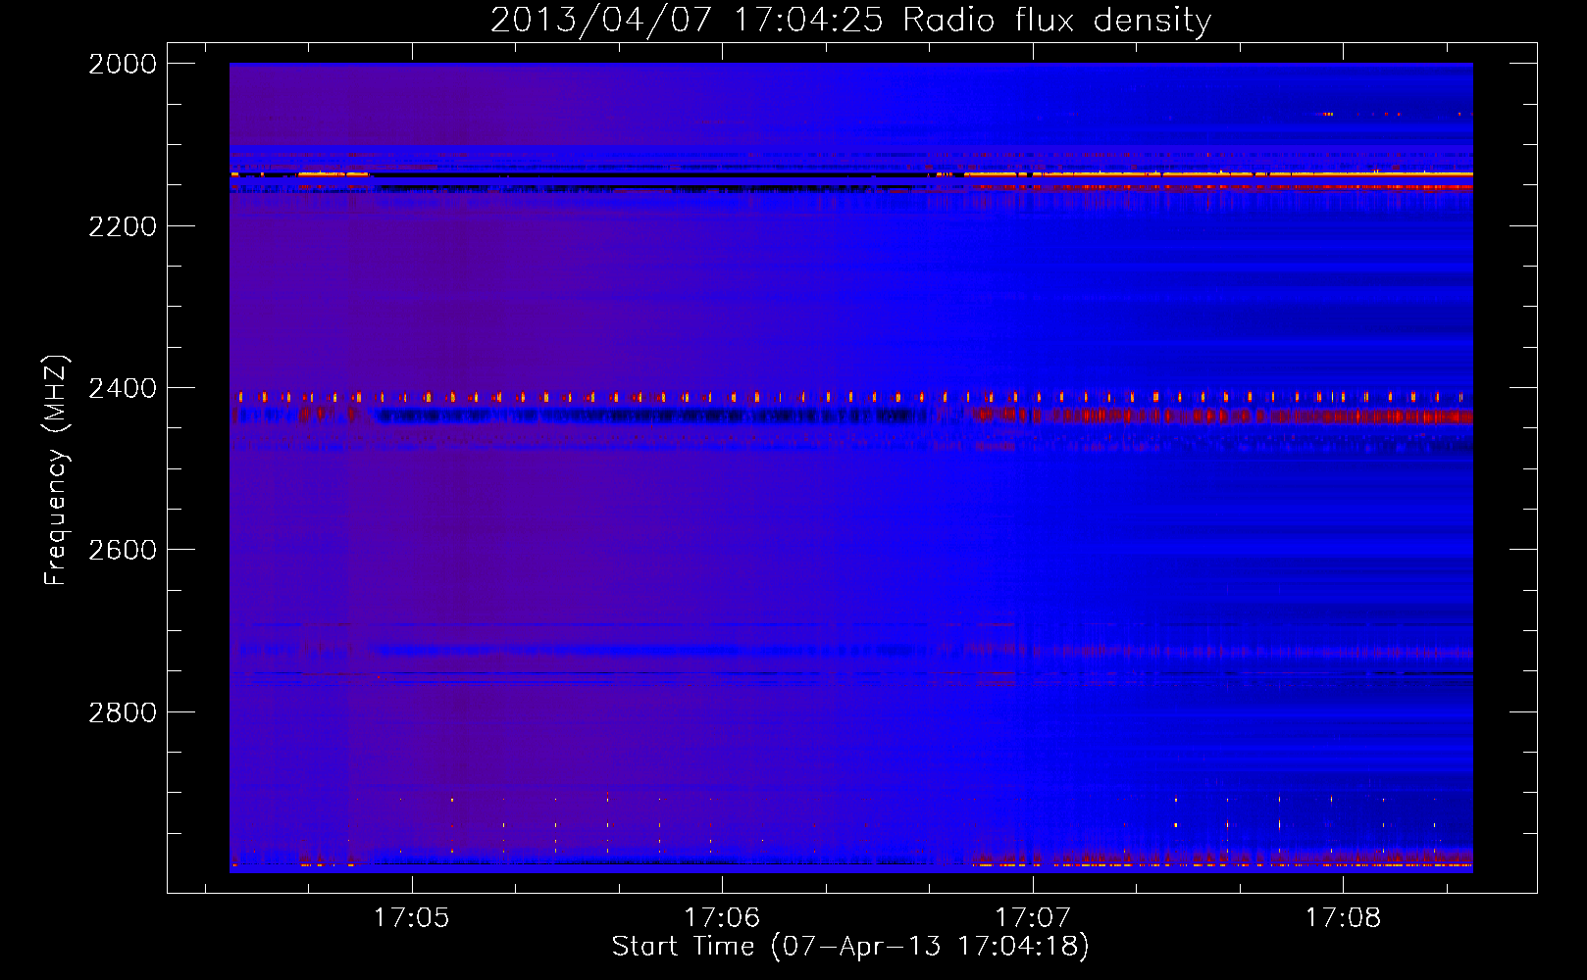Click the "Start Time (07-Apr-13 17:04:18)" axis label
The image size is (1587, 980).
tap(850, 947)
